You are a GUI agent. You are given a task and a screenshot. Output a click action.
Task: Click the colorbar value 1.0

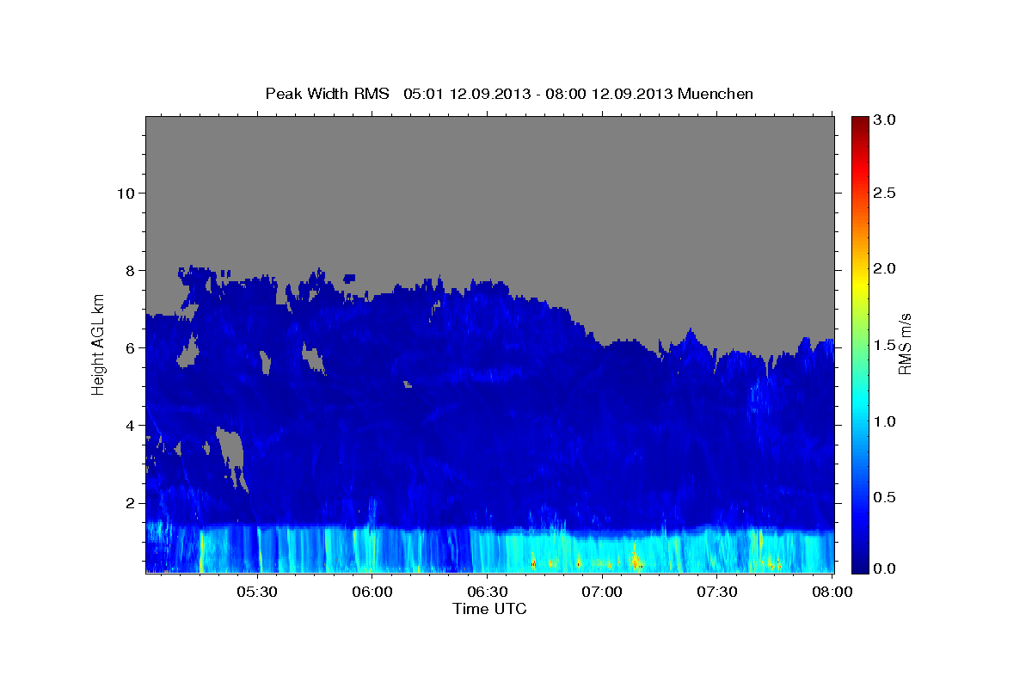(885, 421)
